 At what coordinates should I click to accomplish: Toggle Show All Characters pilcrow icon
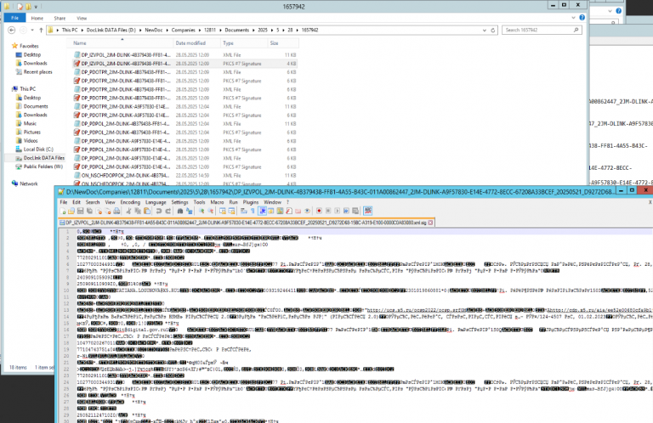point(253,211)
